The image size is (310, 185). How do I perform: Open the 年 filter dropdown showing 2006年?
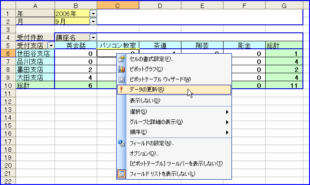93,13
